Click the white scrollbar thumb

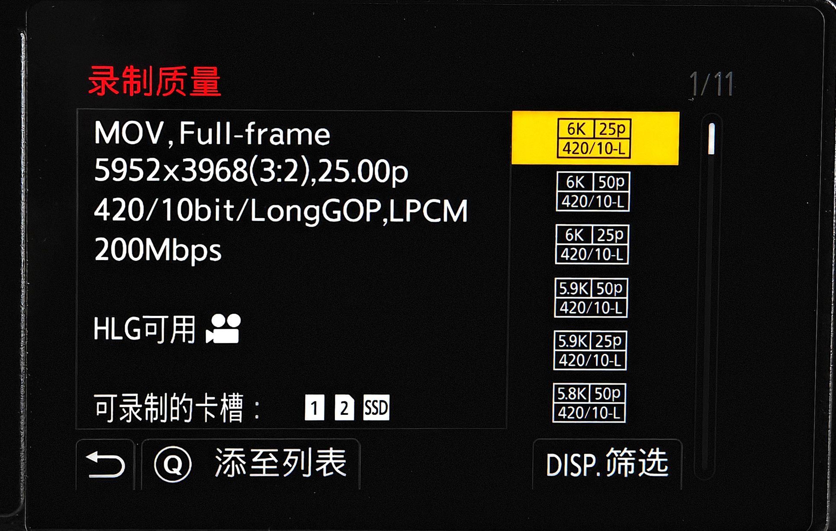point(711,139)
